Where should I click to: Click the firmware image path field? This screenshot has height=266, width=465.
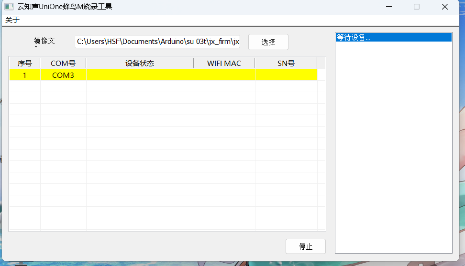[157, 42]
